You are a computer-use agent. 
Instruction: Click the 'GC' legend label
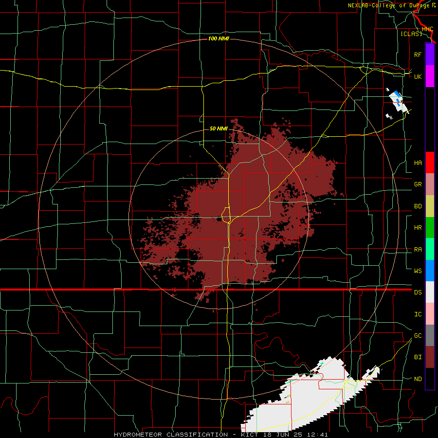tap(418, 336)
